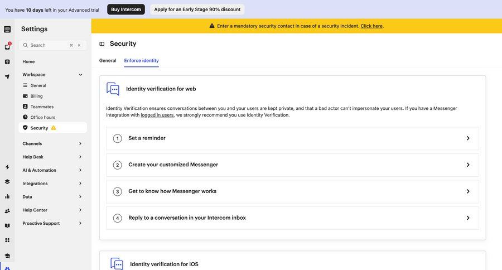Viewport: 502px width, 270px height.
Task: Open the Outbound paper plane icon
Action: pyautogui.click(x=7, y=76)
